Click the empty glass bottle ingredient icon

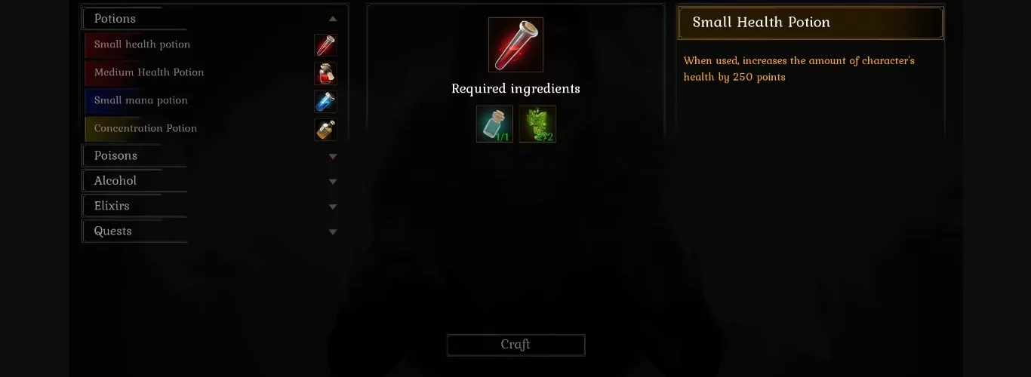pyautogui.click(x=494, y=124)
